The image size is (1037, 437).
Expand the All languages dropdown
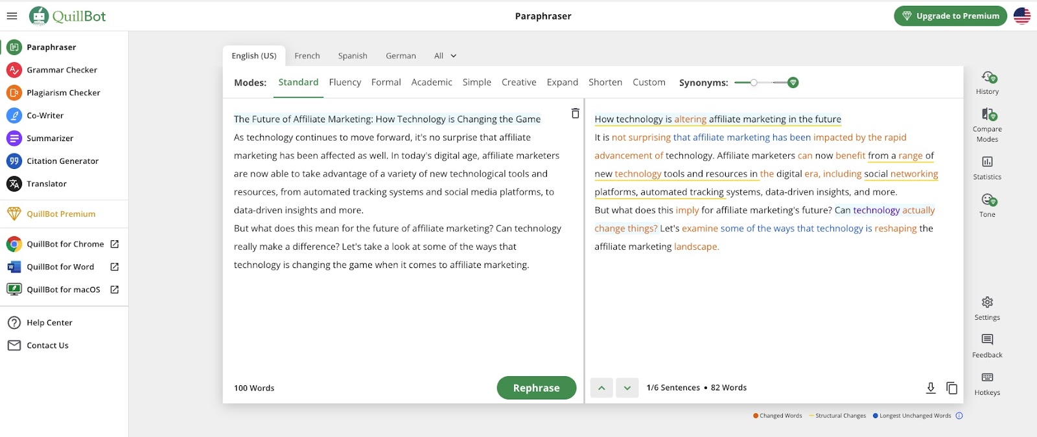[x=445, y=56]
